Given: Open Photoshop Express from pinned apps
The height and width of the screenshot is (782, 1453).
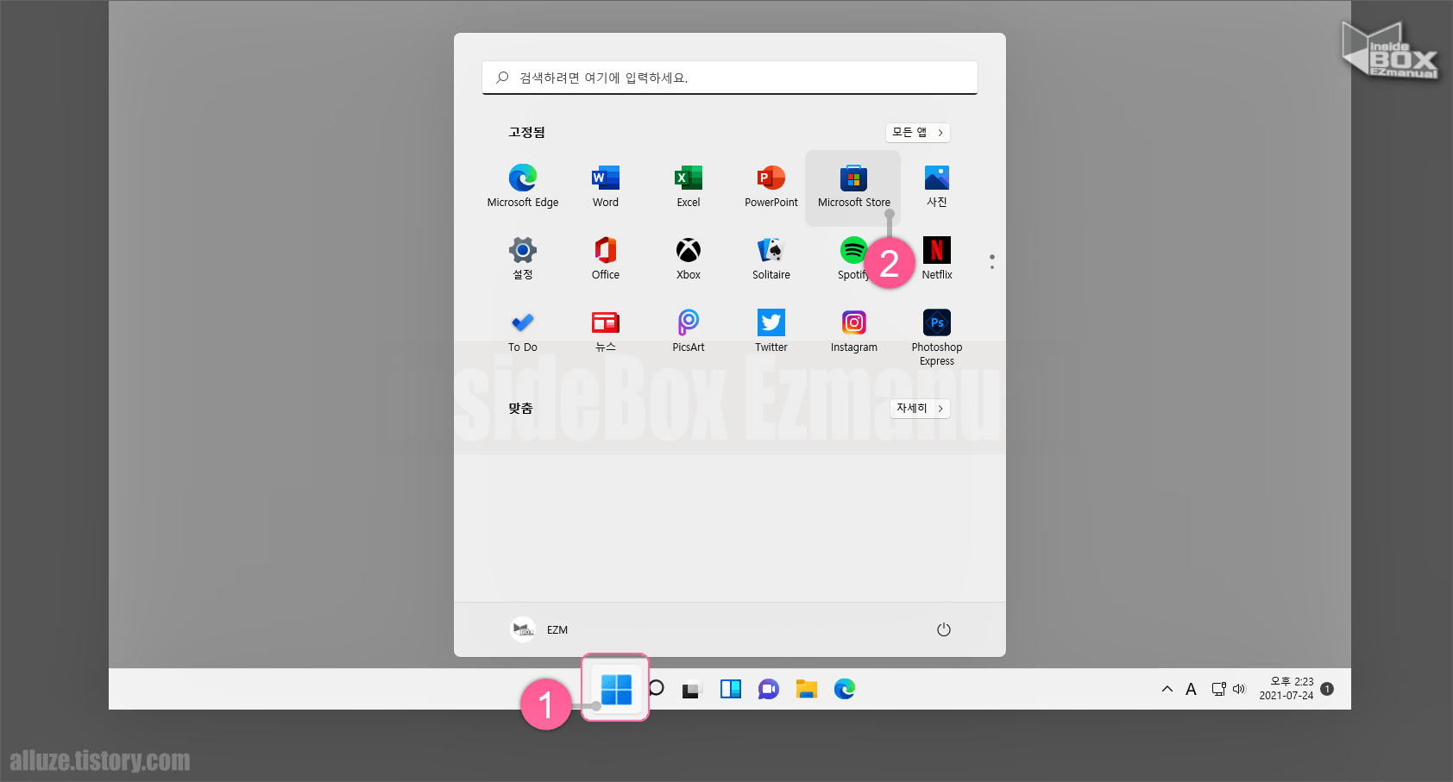Looking at the screenshot, I should point(937,337).
